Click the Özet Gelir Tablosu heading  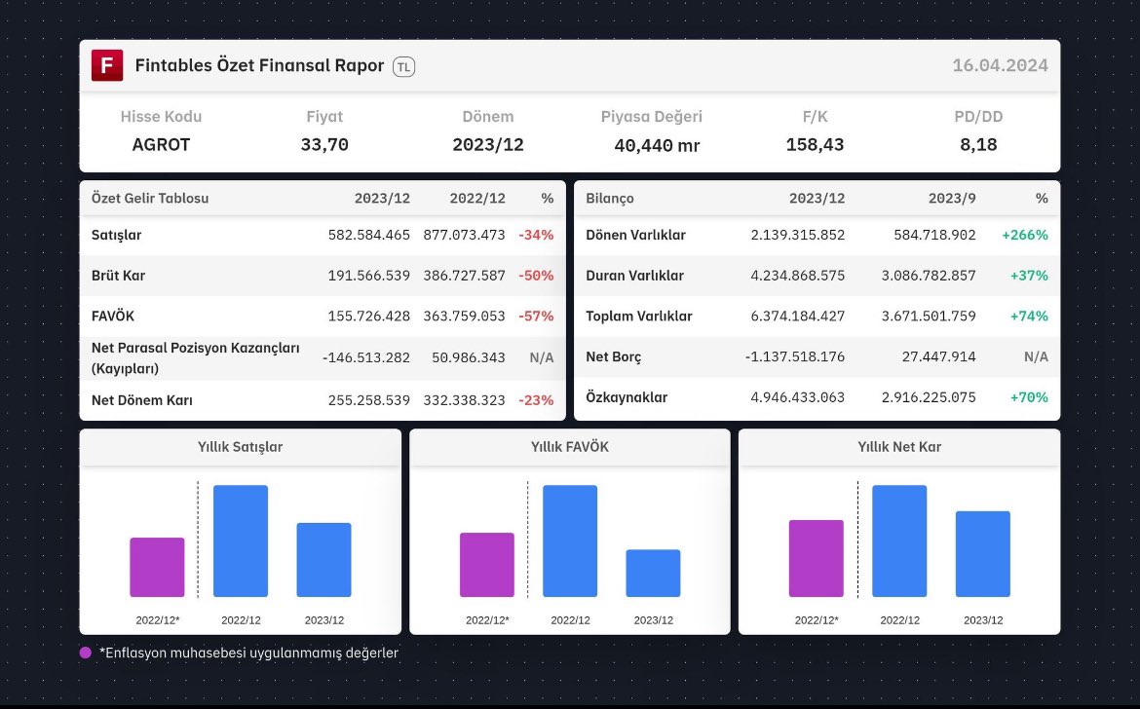150,199
